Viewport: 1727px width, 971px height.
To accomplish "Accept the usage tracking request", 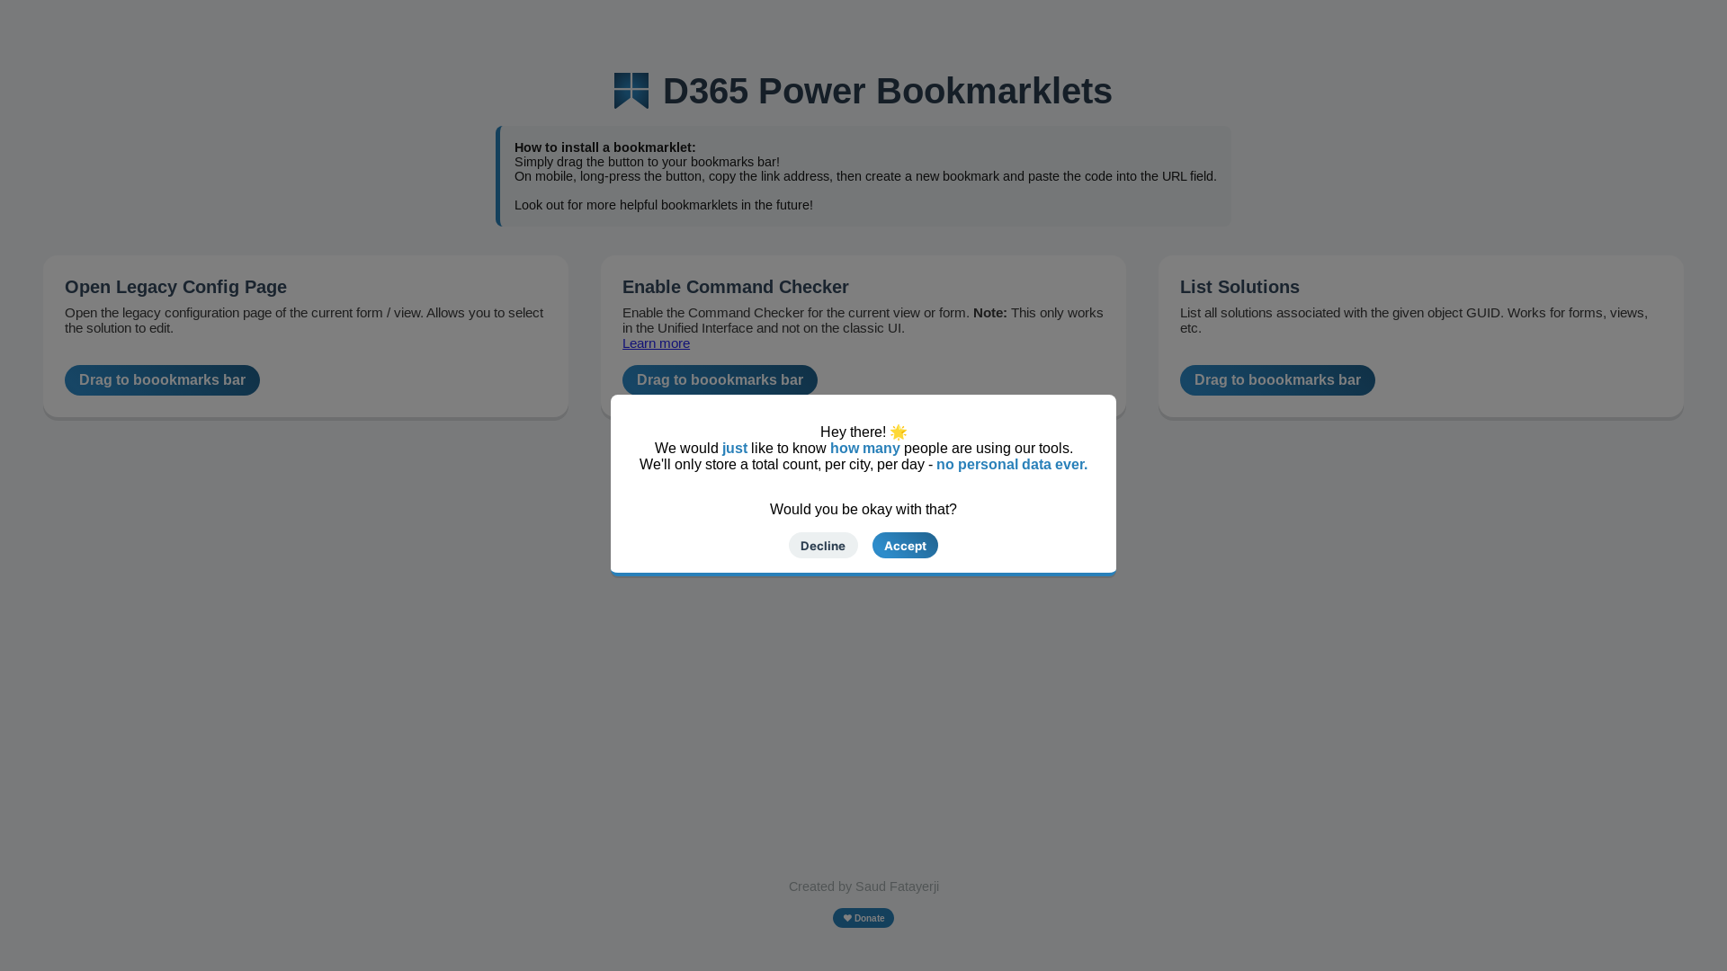I will pyautogui.click(x=905, y=546).
